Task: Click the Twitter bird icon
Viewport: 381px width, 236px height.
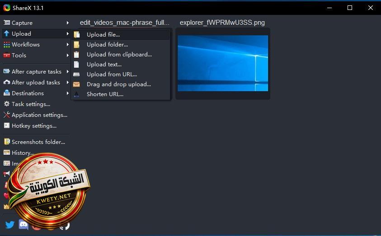Action: tap(10, 225)
